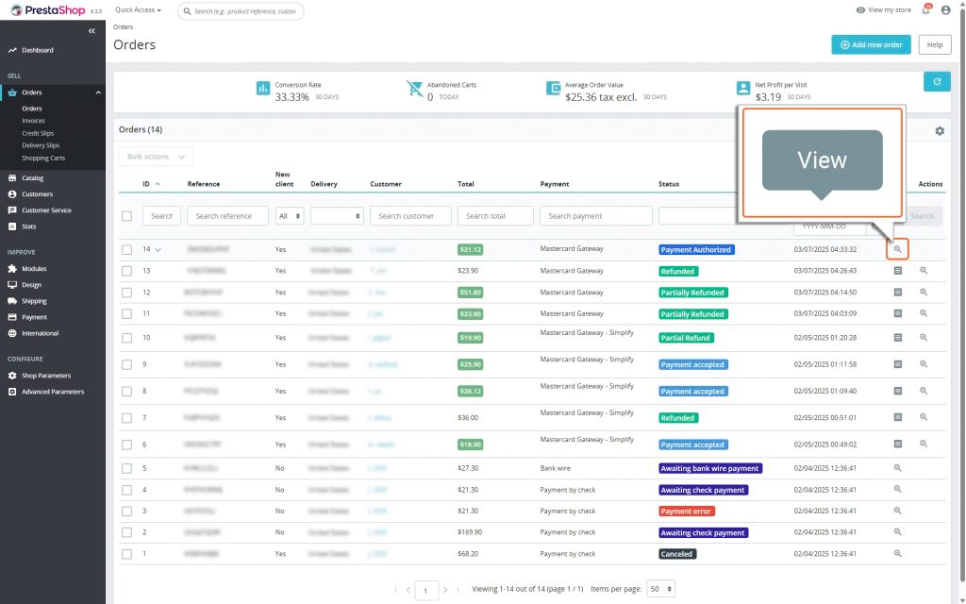
Task: Open Shopping Carts submenu item
Action: point(43,159)
